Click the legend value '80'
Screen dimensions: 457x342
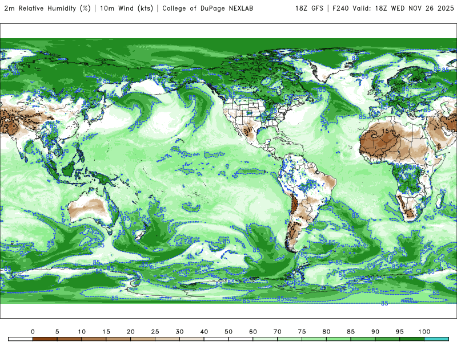(326, 332)
